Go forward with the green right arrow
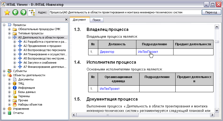Viewport: 223px width, 121px height. [23, 13]
